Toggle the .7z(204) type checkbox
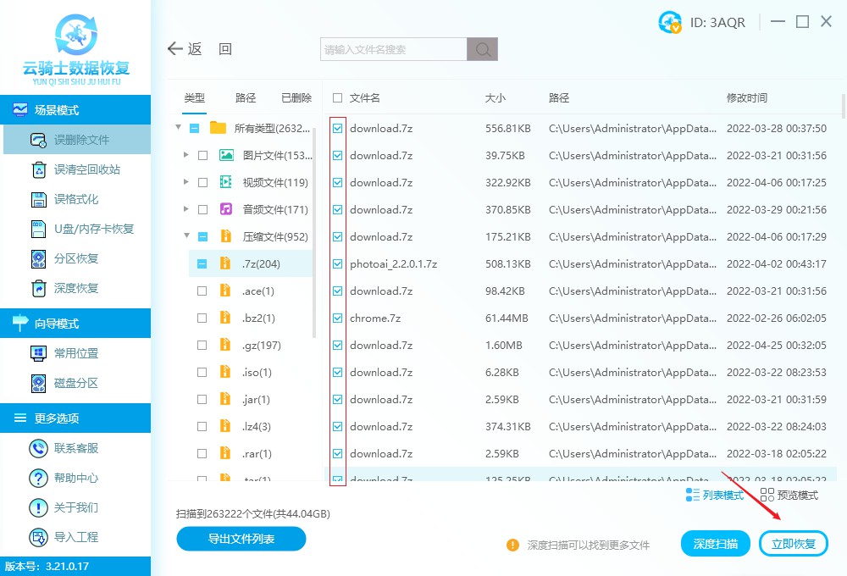The height and width of the screenshot is (576, 847). pos(202,263)
